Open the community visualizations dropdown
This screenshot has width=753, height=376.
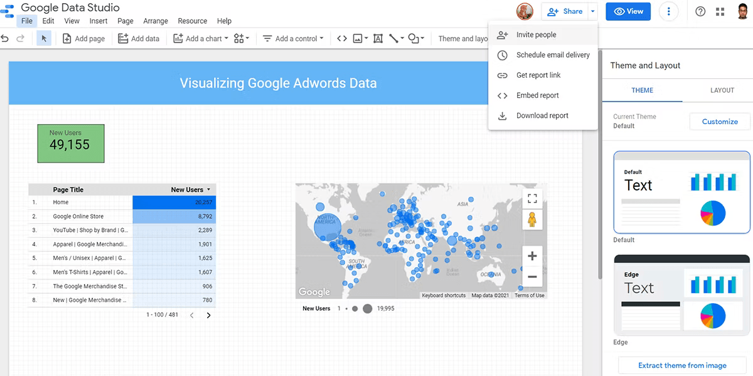click(x=241, y=38)
